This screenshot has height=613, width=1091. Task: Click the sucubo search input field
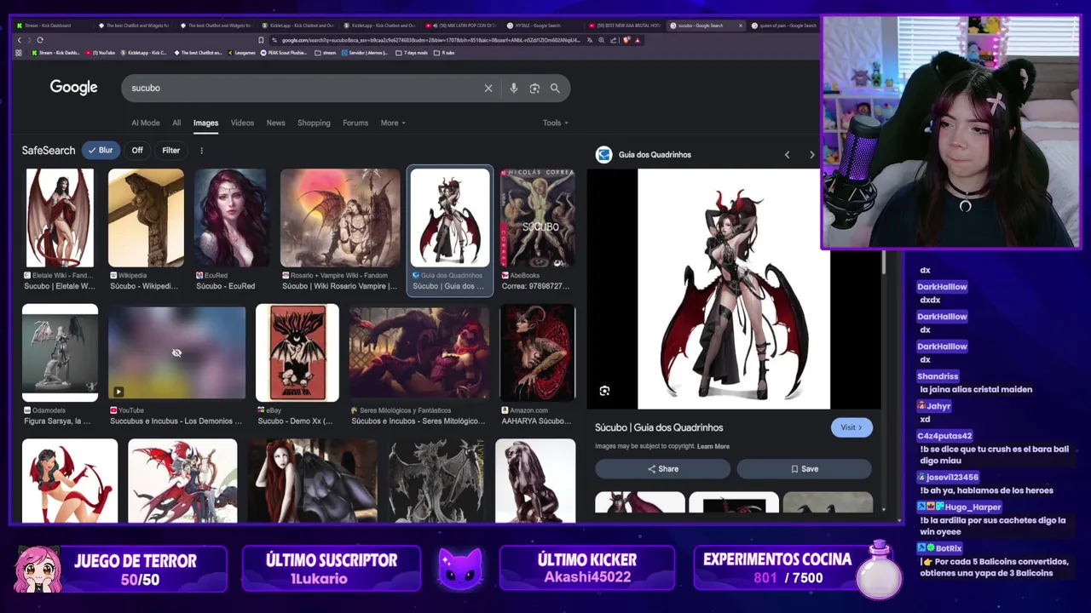point(303,88)
